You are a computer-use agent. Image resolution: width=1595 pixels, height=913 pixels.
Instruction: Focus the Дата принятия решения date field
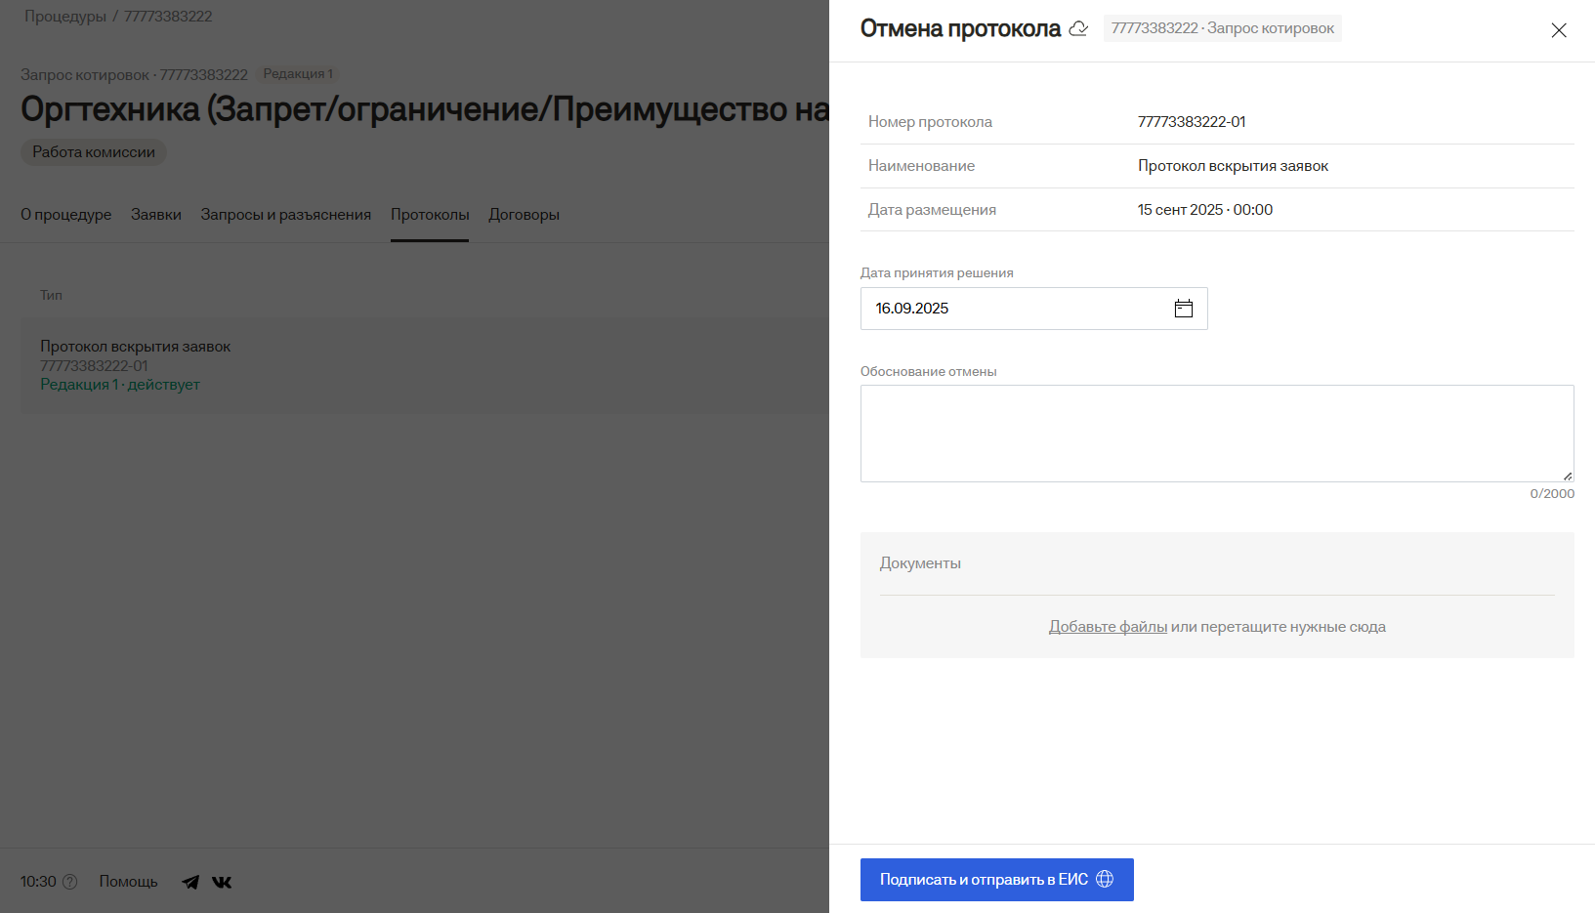[1016, 309]
